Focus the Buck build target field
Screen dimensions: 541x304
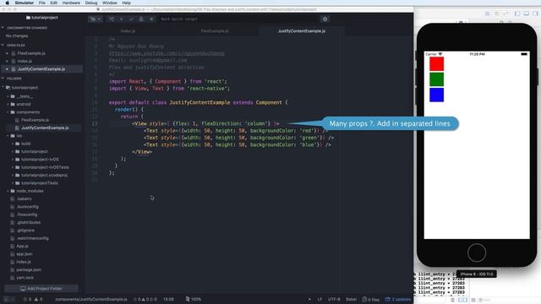(x=238, y=19)
